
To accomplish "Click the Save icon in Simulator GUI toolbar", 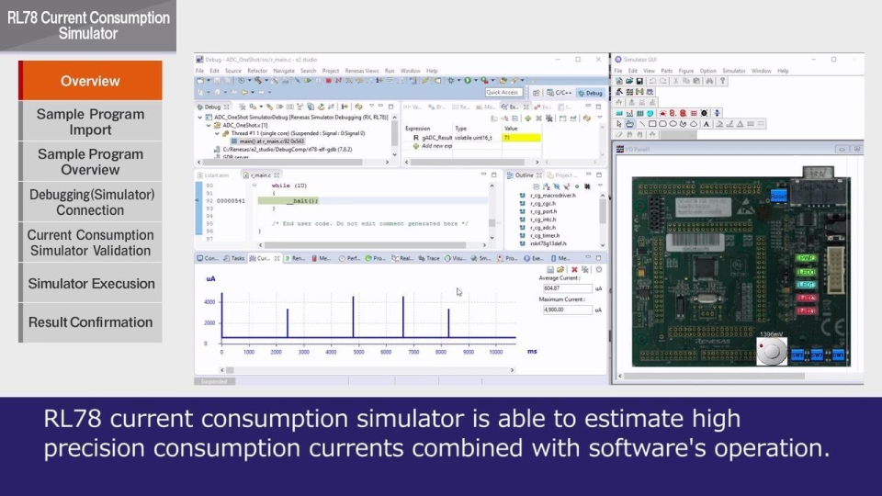I will tap(639, 81).
